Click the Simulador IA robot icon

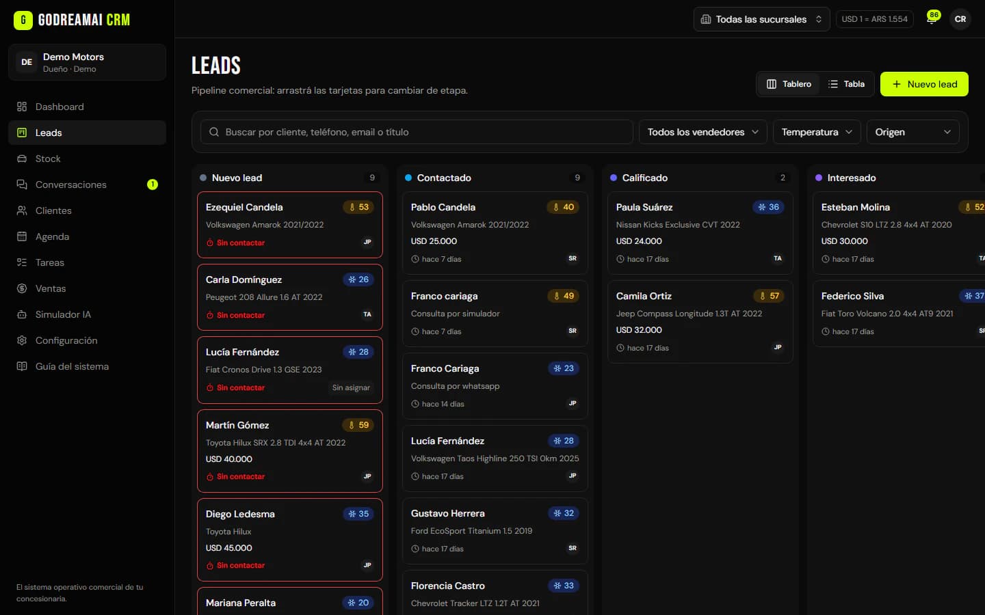(x=22, y=314)
